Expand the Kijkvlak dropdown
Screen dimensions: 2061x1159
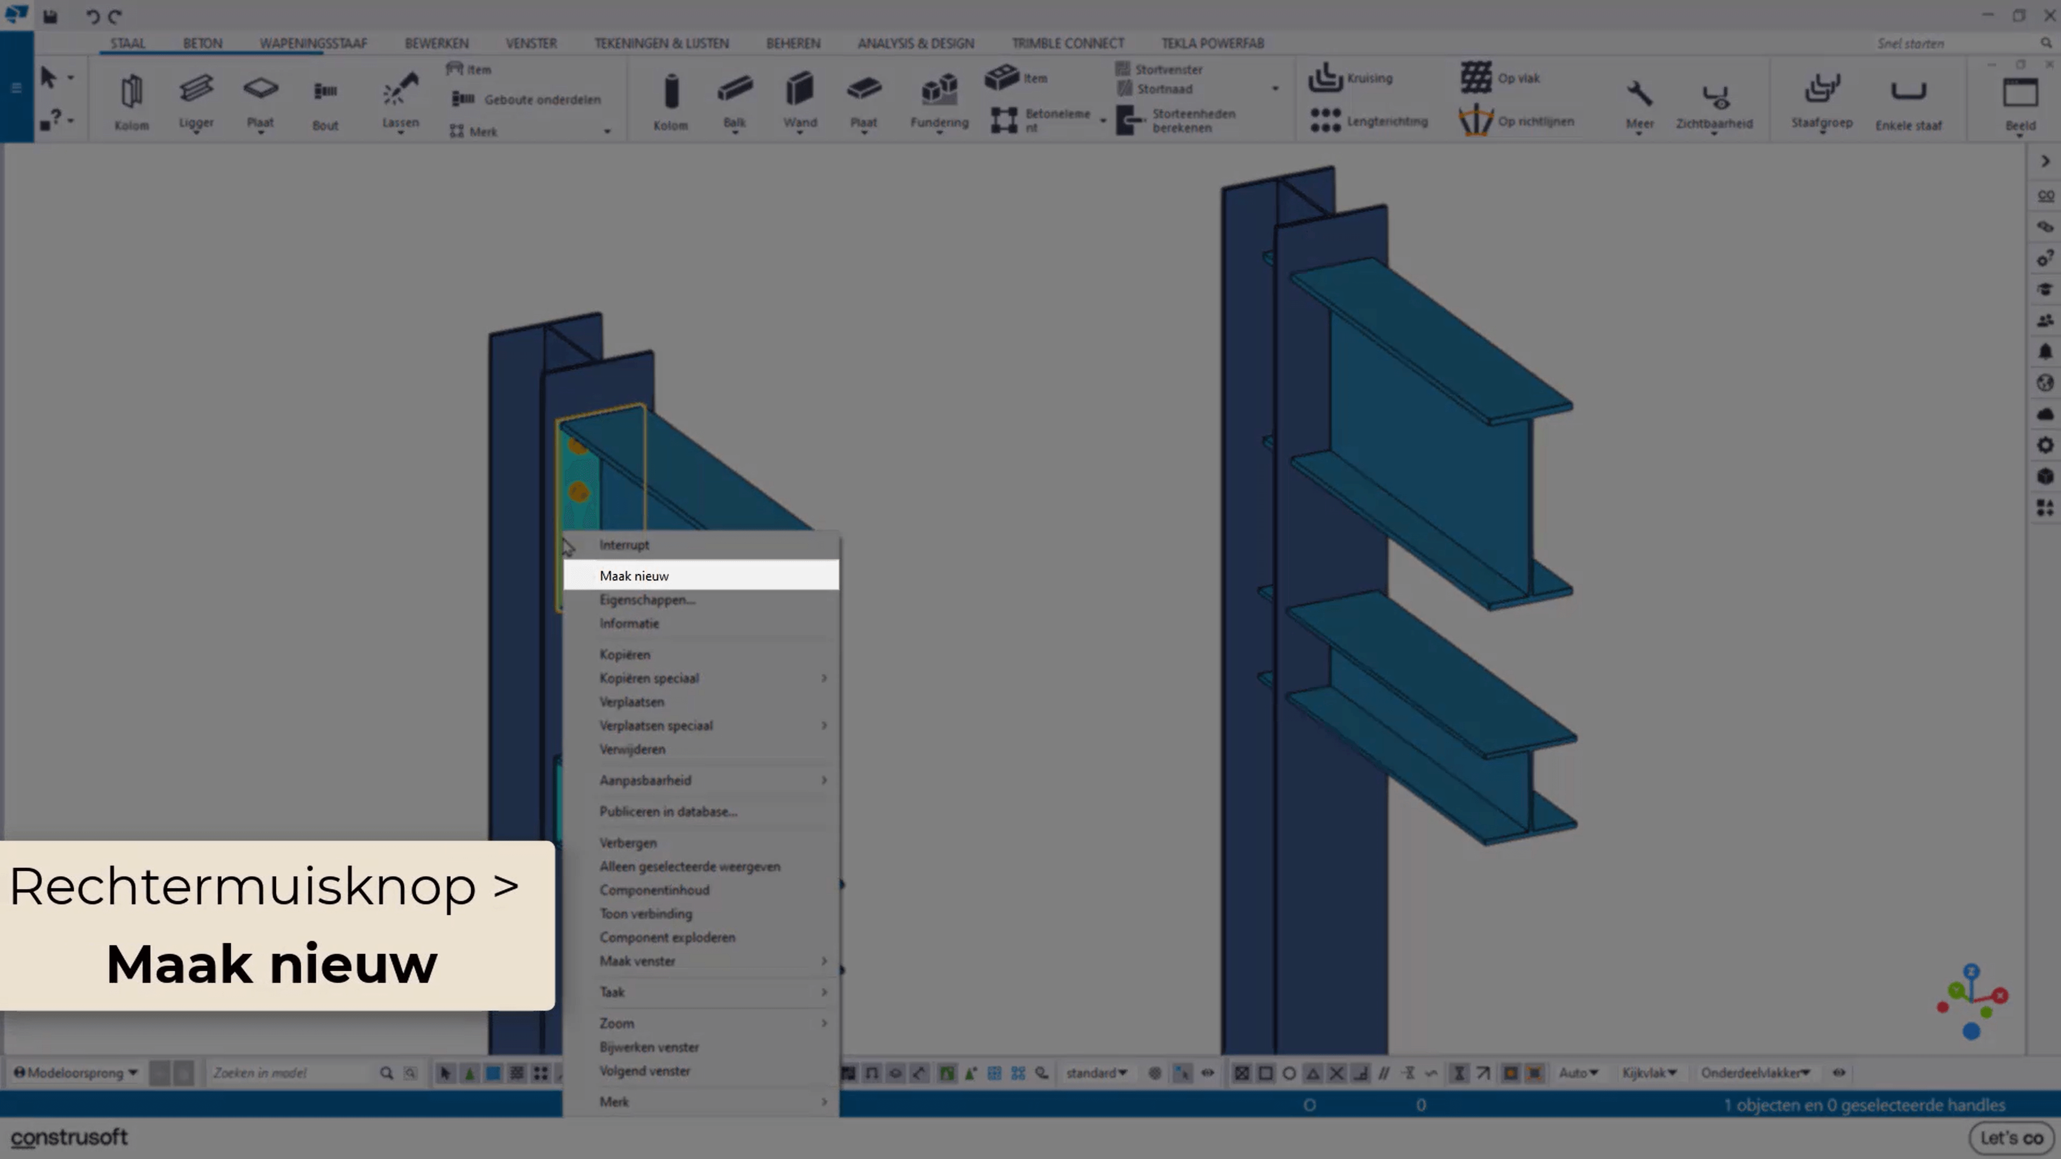[x=1648, y=1072]
